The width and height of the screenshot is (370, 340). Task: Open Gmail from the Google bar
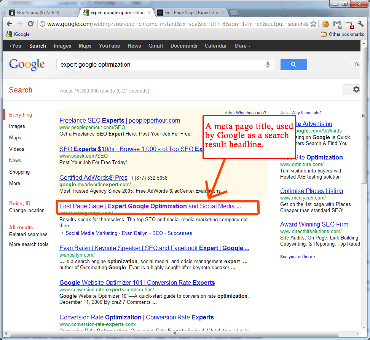(156, 46)
